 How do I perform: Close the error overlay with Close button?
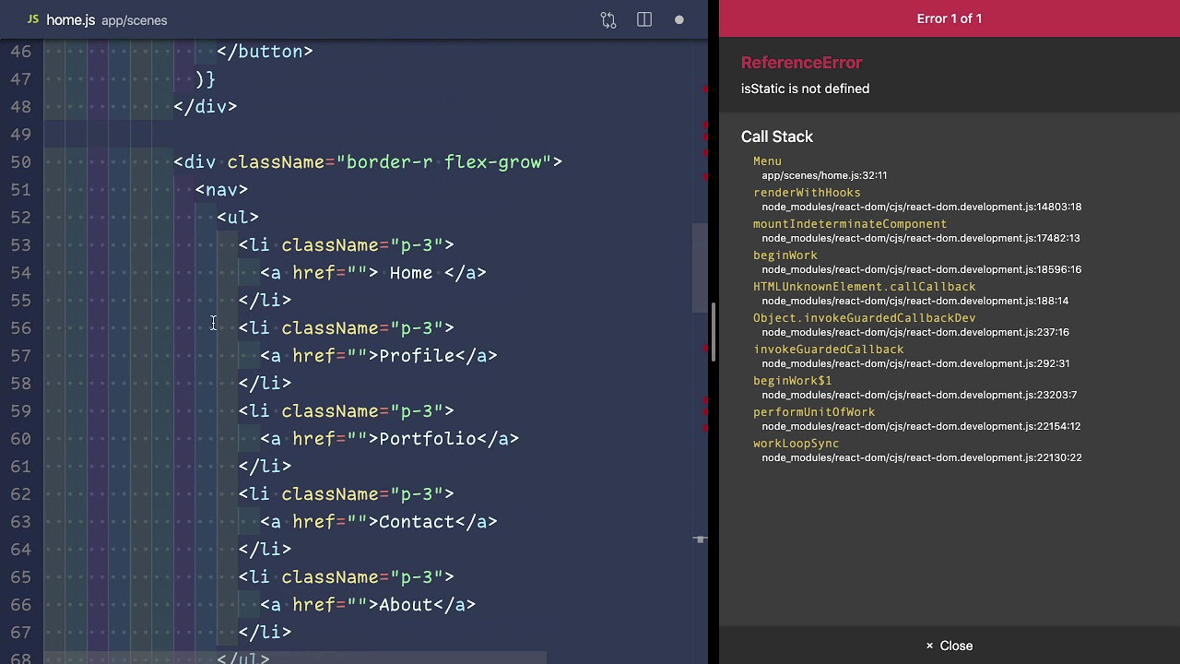point(950,646)
